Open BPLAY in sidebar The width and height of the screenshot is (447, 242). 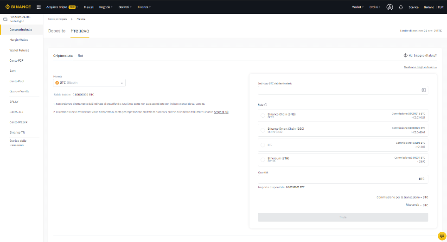point(14,102)
